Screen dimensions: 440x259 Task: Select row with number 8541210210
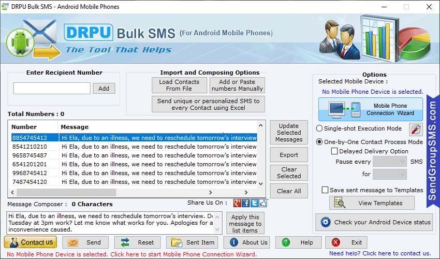point(134,147)
